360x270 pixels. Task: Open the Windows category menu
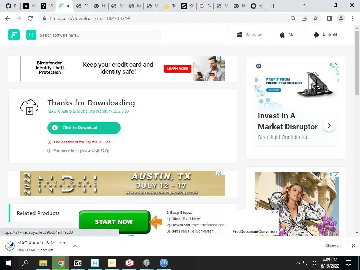tap(249, 35)
